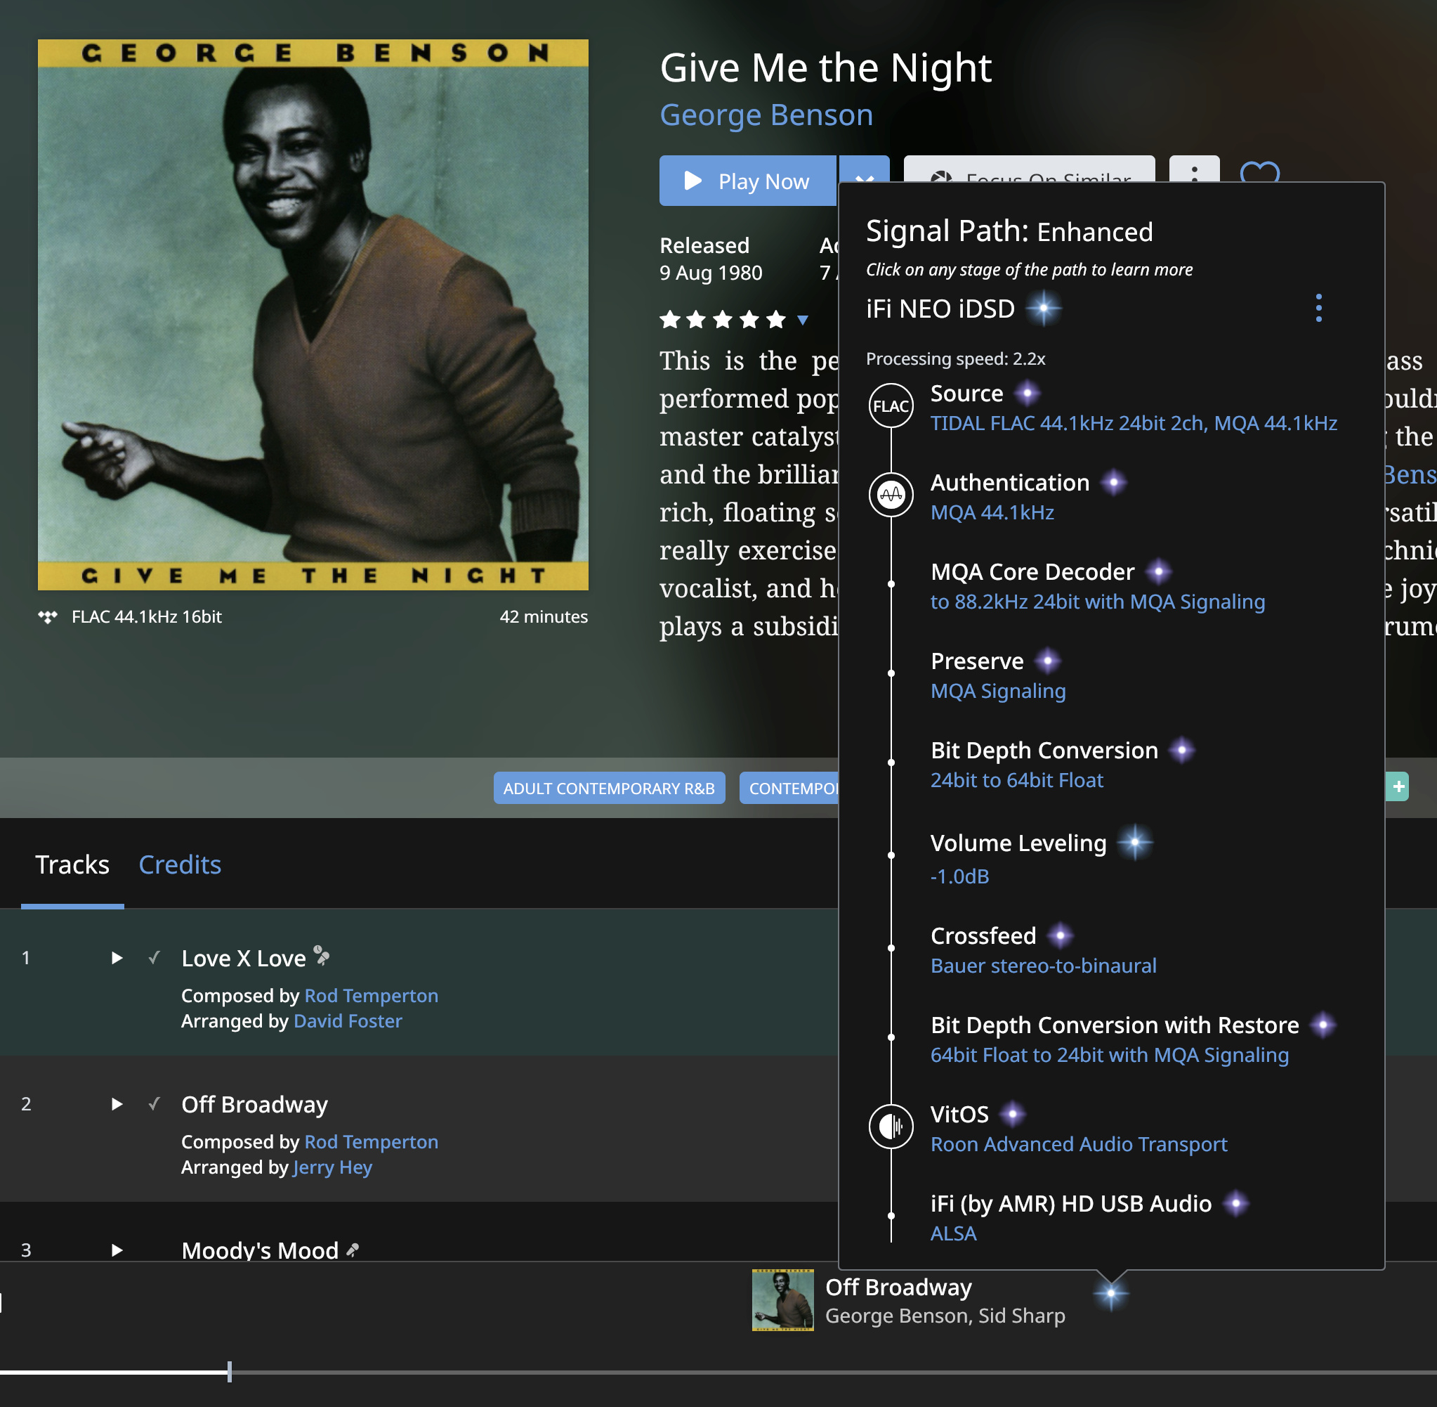This screenshot has height=1407, width=1437.
Task: Click the VitOS speaker circle icon
Action: click(x=891, y=1127)
